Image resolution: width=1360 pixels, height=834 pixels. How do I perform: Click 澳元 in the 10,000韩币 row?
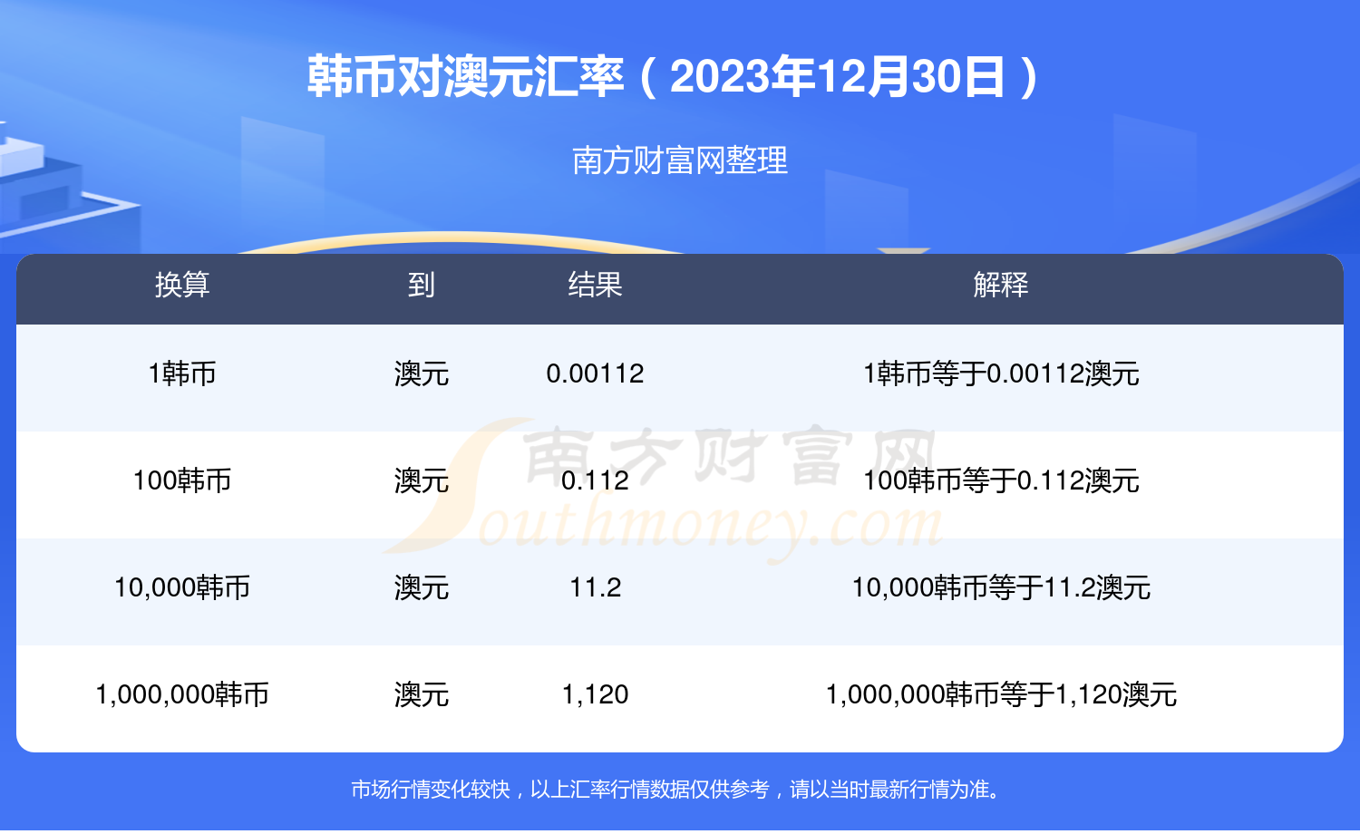(422, 587)
